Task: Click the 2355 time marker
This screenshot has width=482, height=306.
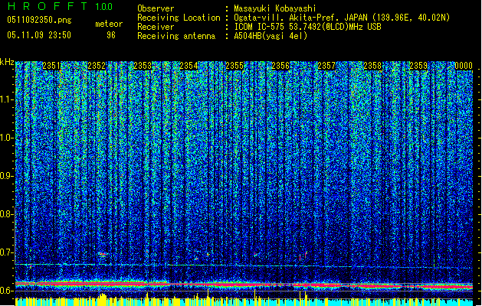Action: 234,66
